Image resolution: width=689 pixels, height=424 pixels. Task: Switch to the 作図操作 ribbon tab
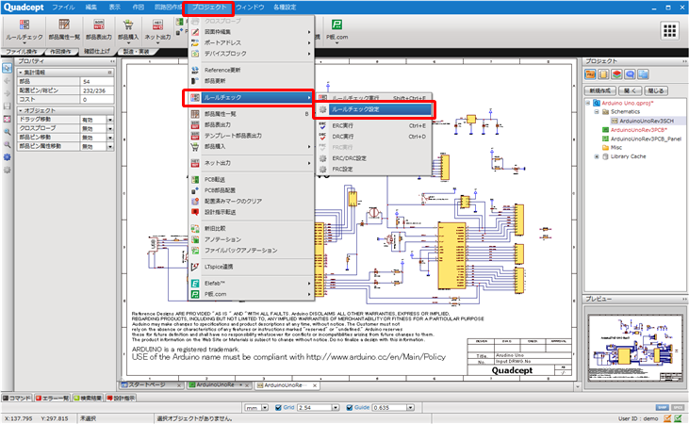60,52
